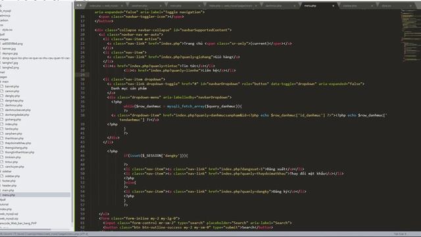The height and width of the screenshot is (237, 421).
Task: Click the tab history forward arrow
Action: point(80,5)
